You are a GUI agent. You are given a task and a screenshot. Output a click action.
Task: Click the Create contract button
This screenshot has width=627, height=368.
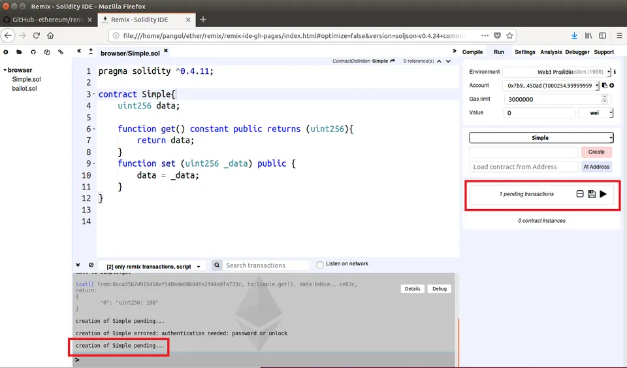(x=596, y=152)
